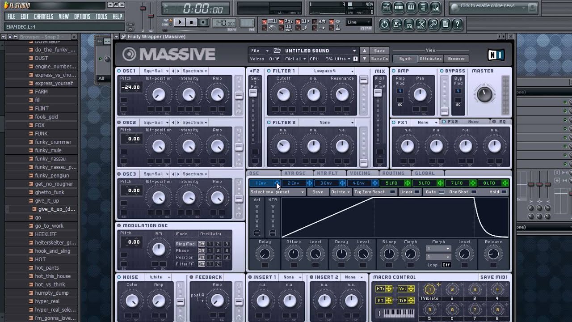Toggle OSC1 power button

tap(119, 71)
